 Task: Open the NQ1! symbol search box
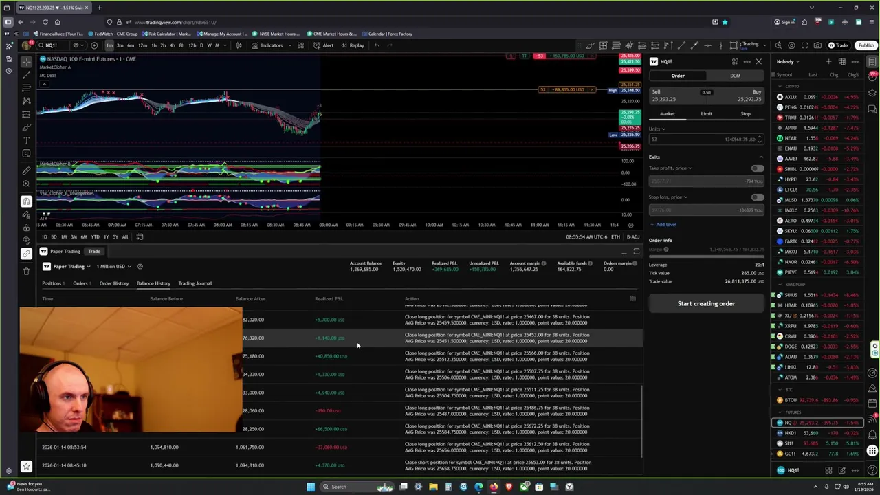tap(51, 45)
